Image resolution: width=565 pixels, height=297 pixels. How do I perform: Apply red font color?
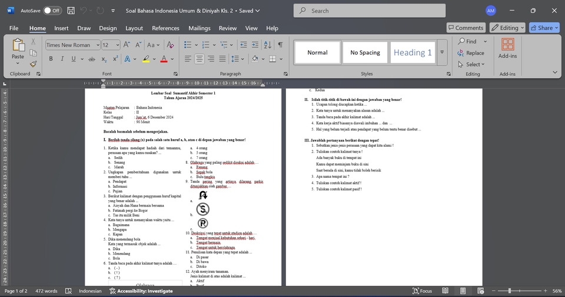164,59
